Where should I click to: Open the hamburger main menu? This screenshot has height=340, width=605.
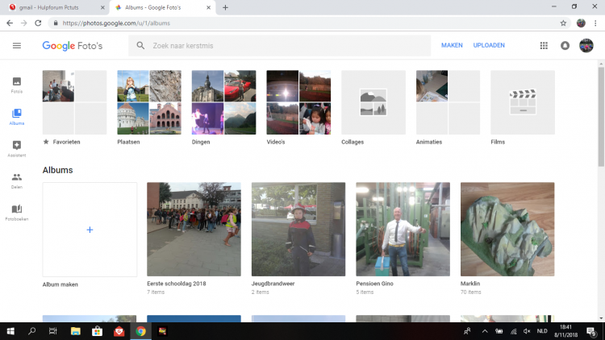(x=17, y=45)
